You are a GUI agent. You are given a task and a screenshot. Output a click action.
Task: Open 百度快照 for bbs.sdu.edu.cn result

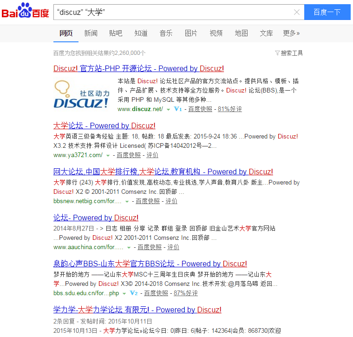click(x=156, y=293)
